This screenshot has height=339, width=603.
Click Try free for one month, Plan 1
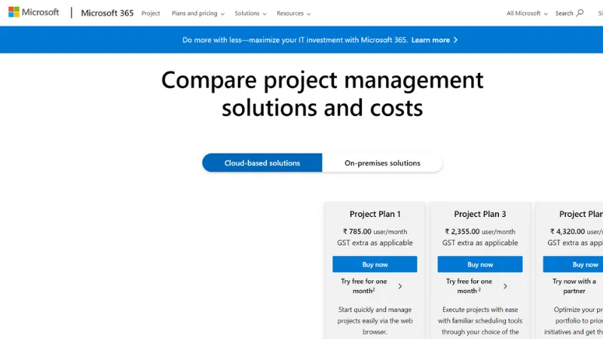[x=364, y=286]
